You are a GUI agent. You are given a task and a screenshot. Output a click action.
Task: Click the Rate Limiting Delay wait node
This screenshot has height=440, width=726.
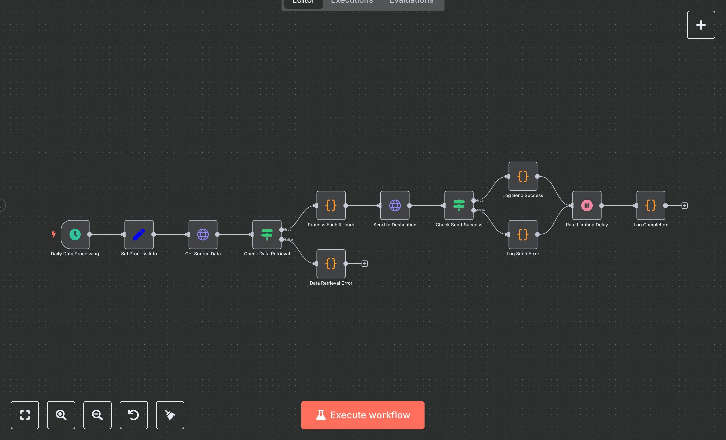pyautogui.click(x=587, y=205)
